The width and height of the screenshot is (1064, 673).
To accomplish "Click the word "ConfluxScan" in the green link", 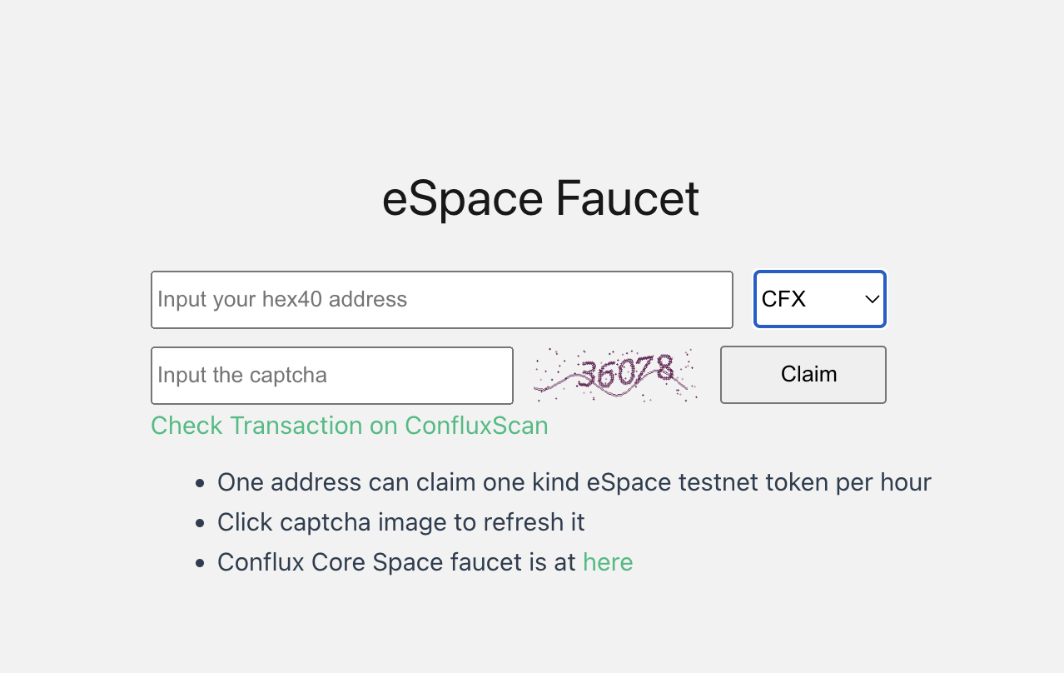I will (476, 426).
